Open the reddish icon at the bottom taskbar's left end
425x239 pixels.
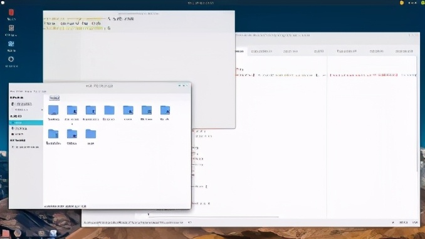tap(6, 233)
